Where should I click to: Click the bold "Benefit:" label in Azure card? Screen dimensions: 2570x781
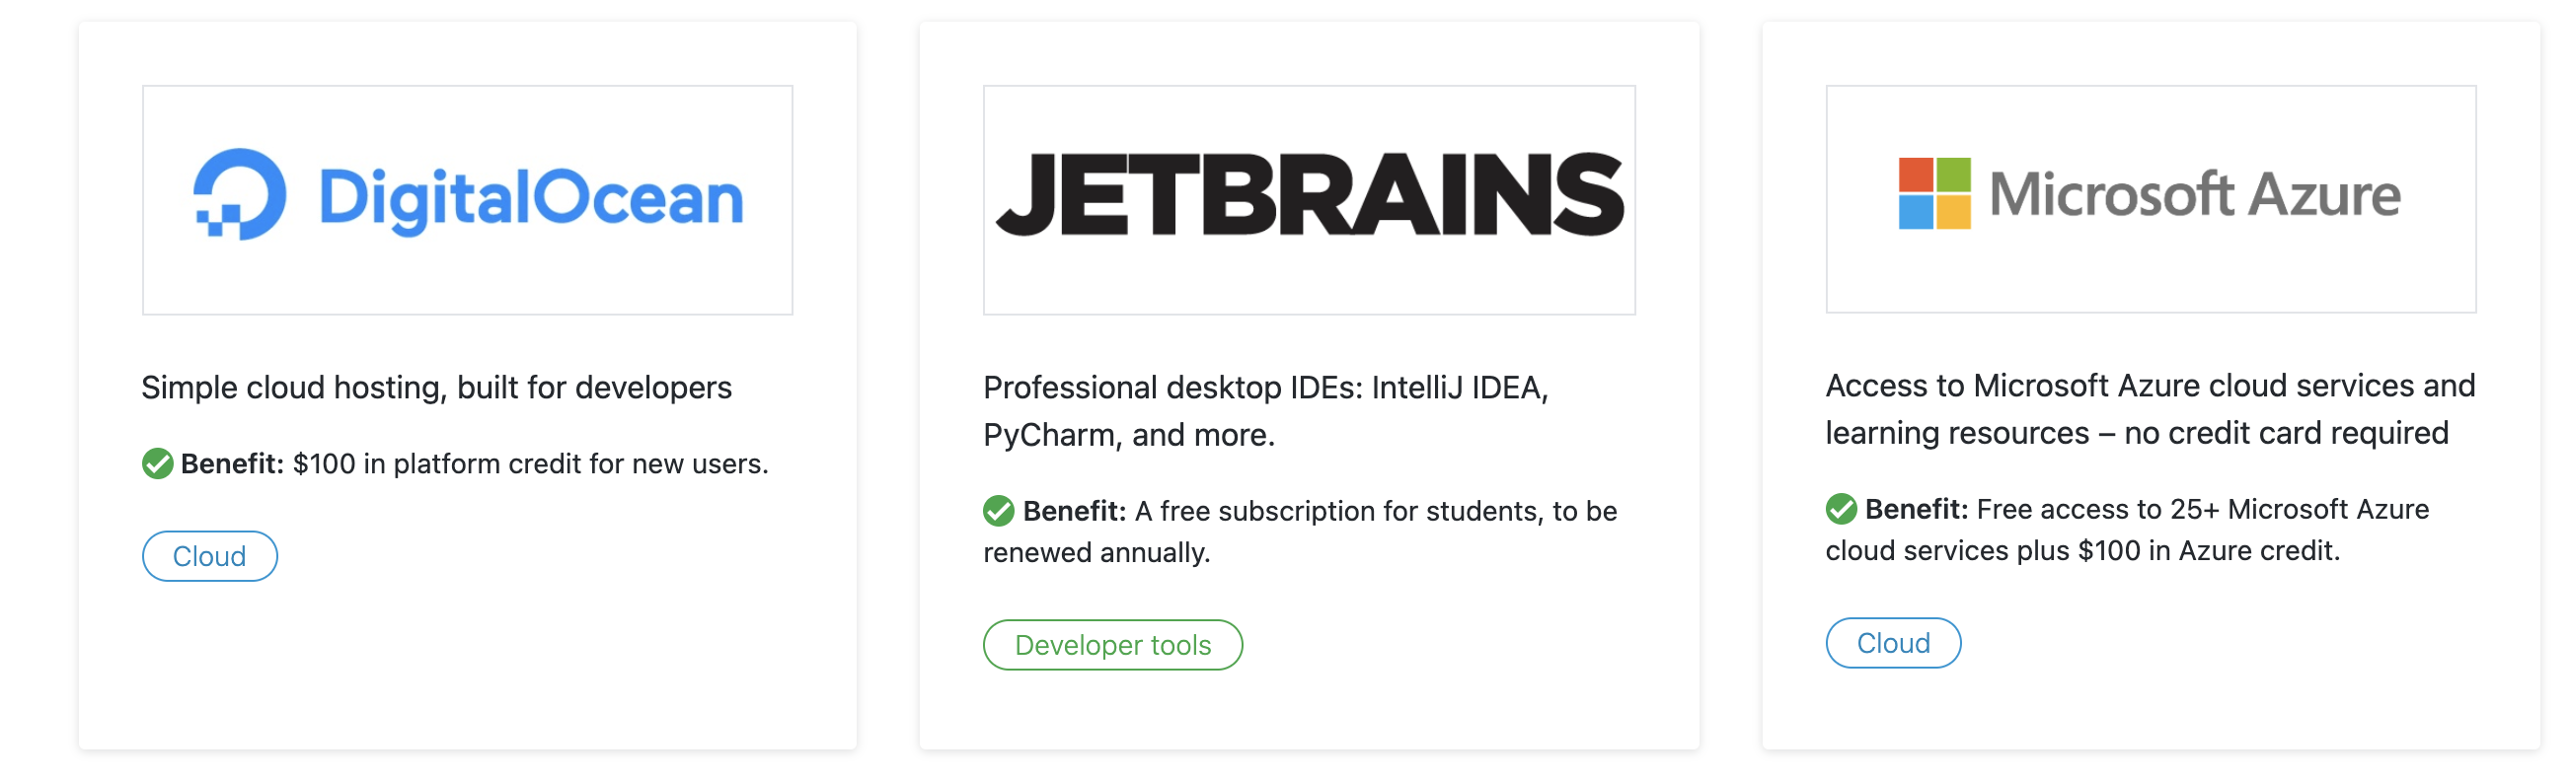click(1917, 509)
